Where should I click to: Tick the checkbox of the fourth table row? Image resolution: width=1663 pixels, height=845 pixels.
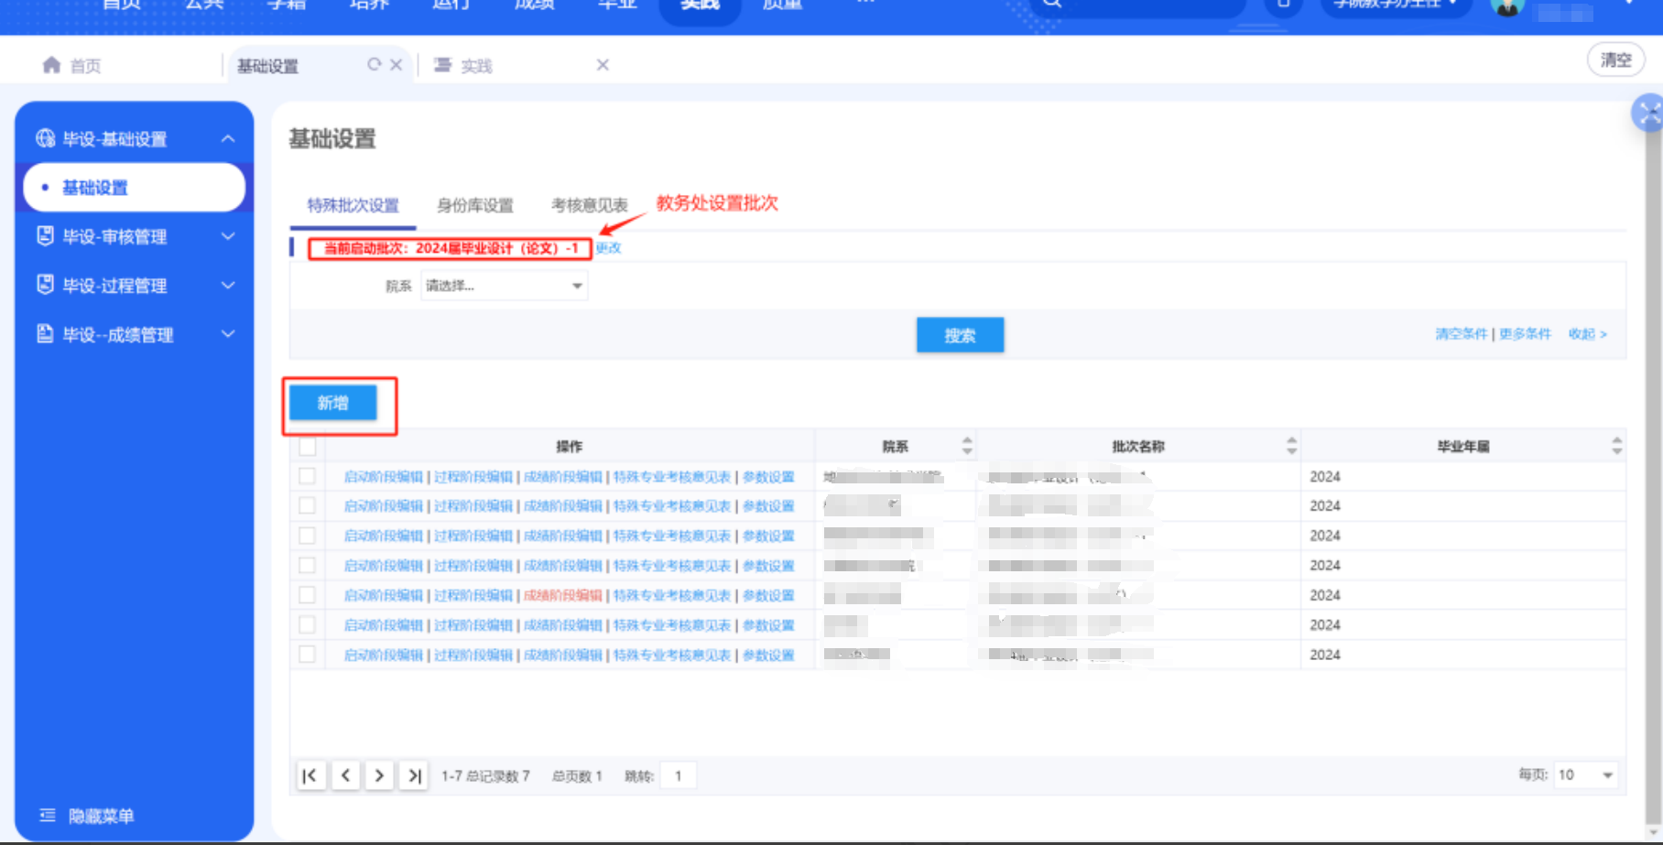[307, 565]
